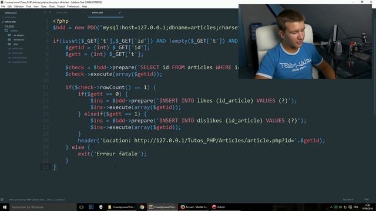Screen dimensions: 376x211
Task: Switch to the inactive article.php tab
Action: click(62, 12)
